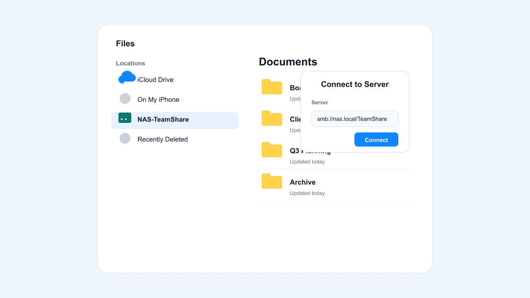Open the Q3 Planning folder icon
This screenshot has width=530, height=298.
(272, 150)
